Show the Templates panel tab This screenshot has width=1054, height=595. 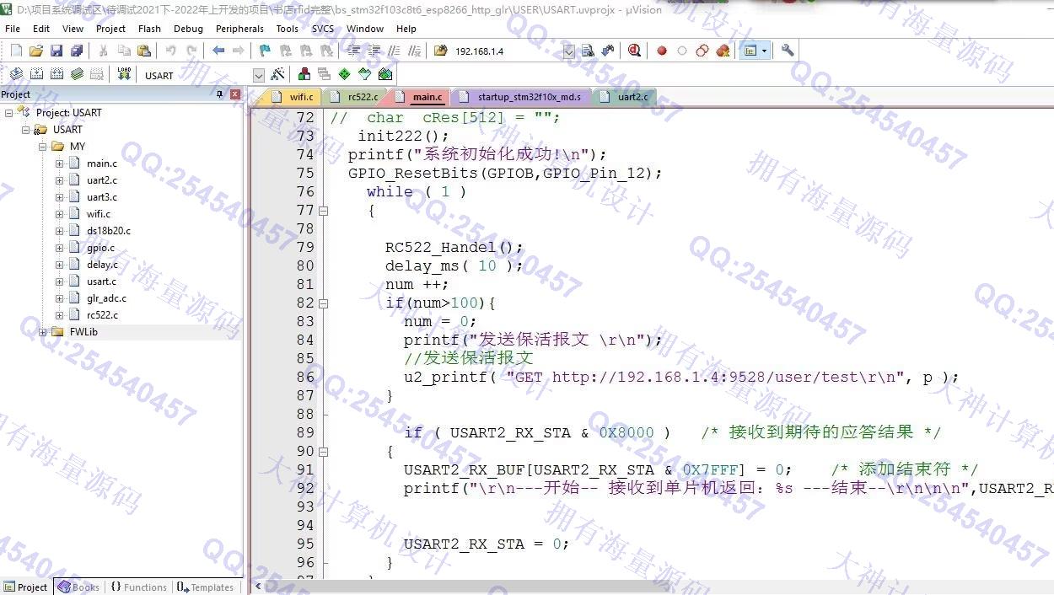(x=205, y=587)
